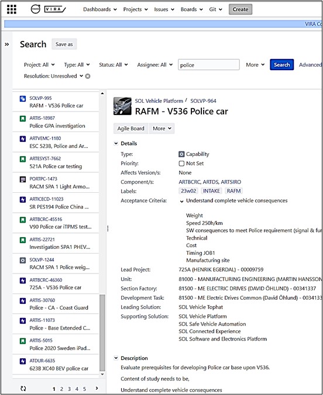
Task: Click the epic icon next to ARTVEMC-1180
Action: click(23, 138)
